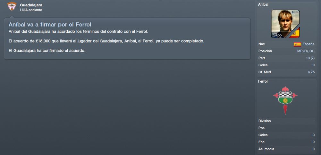Open the Guadalajara sender name link
The height and width of the screenshot is (155, 321).
[x=31, y=5]
